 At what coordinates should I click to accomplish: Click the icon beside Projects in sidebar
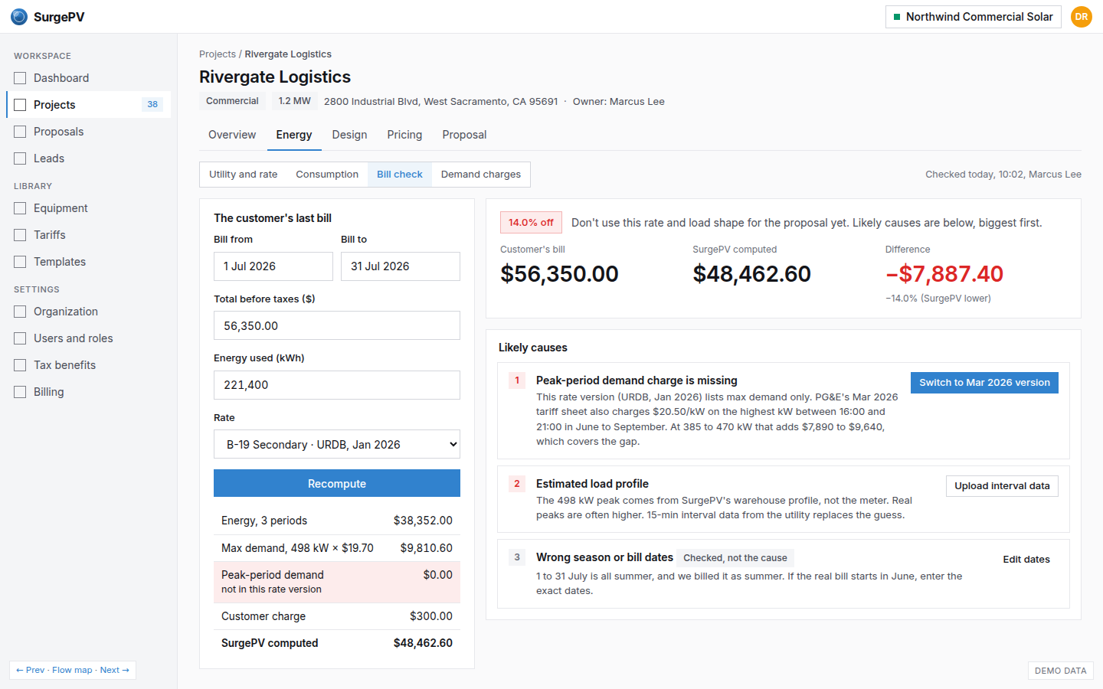click(20, 105)
